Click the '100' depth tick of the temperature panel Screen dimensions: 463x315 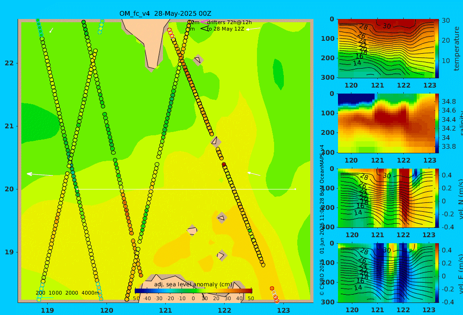(x=327, y=38)
